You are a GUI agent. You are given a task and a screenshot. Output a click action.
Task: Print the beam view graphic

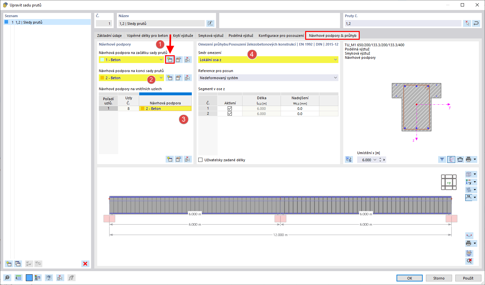469,243
